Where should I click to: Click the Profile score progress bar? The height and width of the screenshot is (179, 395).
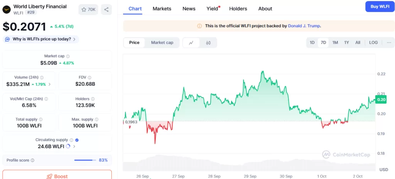(x=85, y=160)
